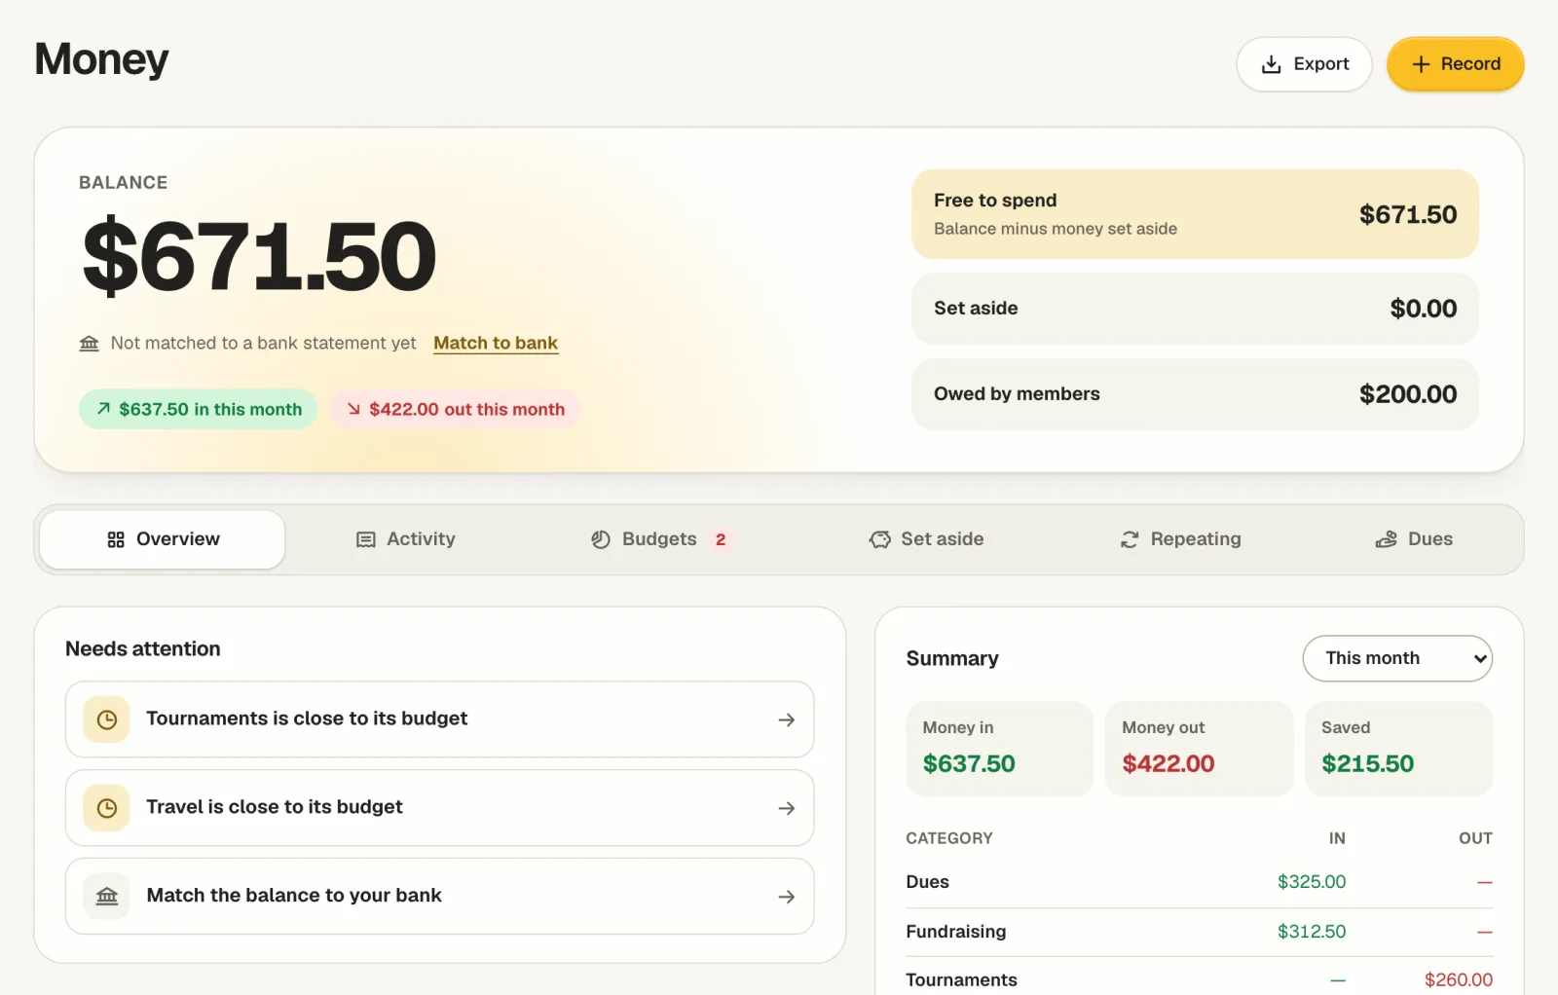
Task: Click the Set aside $0.00 card
Action: click(x=1195, y=309)
